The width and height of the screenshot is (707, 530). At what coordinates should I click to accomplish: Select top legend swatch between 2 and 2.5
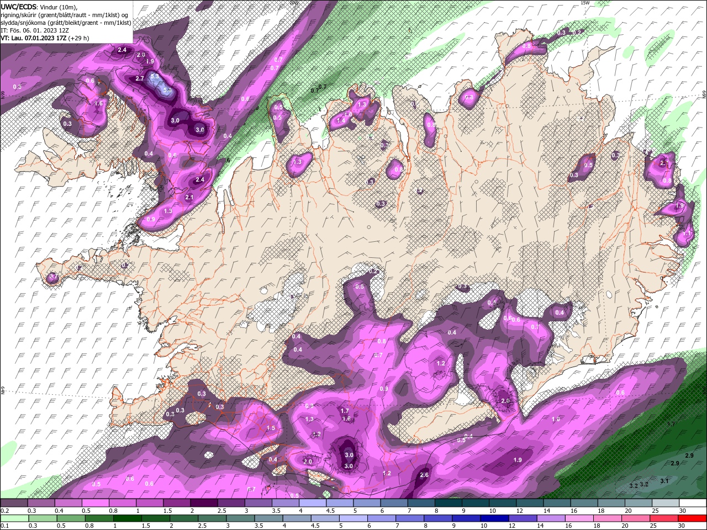pos(204,503)
